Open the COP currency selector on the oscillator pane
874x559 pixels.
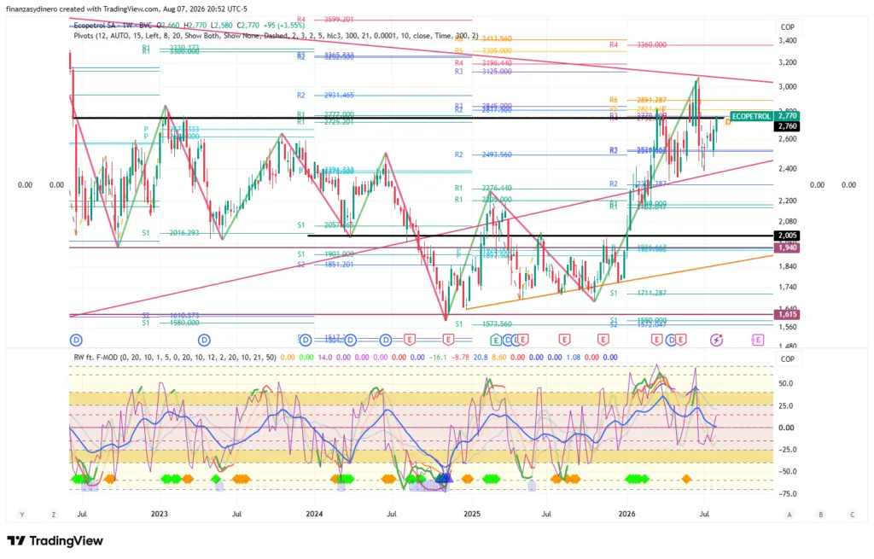point(788,359)
